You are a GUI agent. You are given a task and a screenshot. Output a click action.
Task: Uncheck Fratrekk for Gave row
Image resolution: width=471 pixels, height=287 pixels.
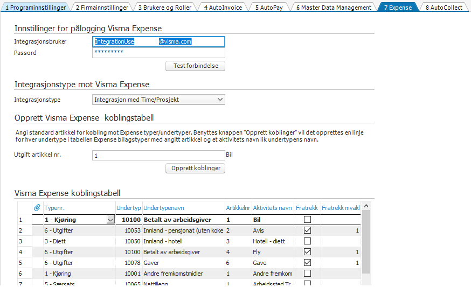point(307,263)
